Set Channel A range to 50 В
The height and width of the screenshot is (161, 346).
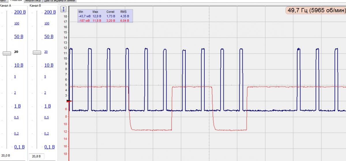click(19, 37)
